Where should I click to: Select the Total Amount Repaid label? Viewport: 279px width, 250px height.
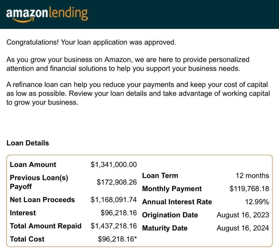(x=46, y=226)
